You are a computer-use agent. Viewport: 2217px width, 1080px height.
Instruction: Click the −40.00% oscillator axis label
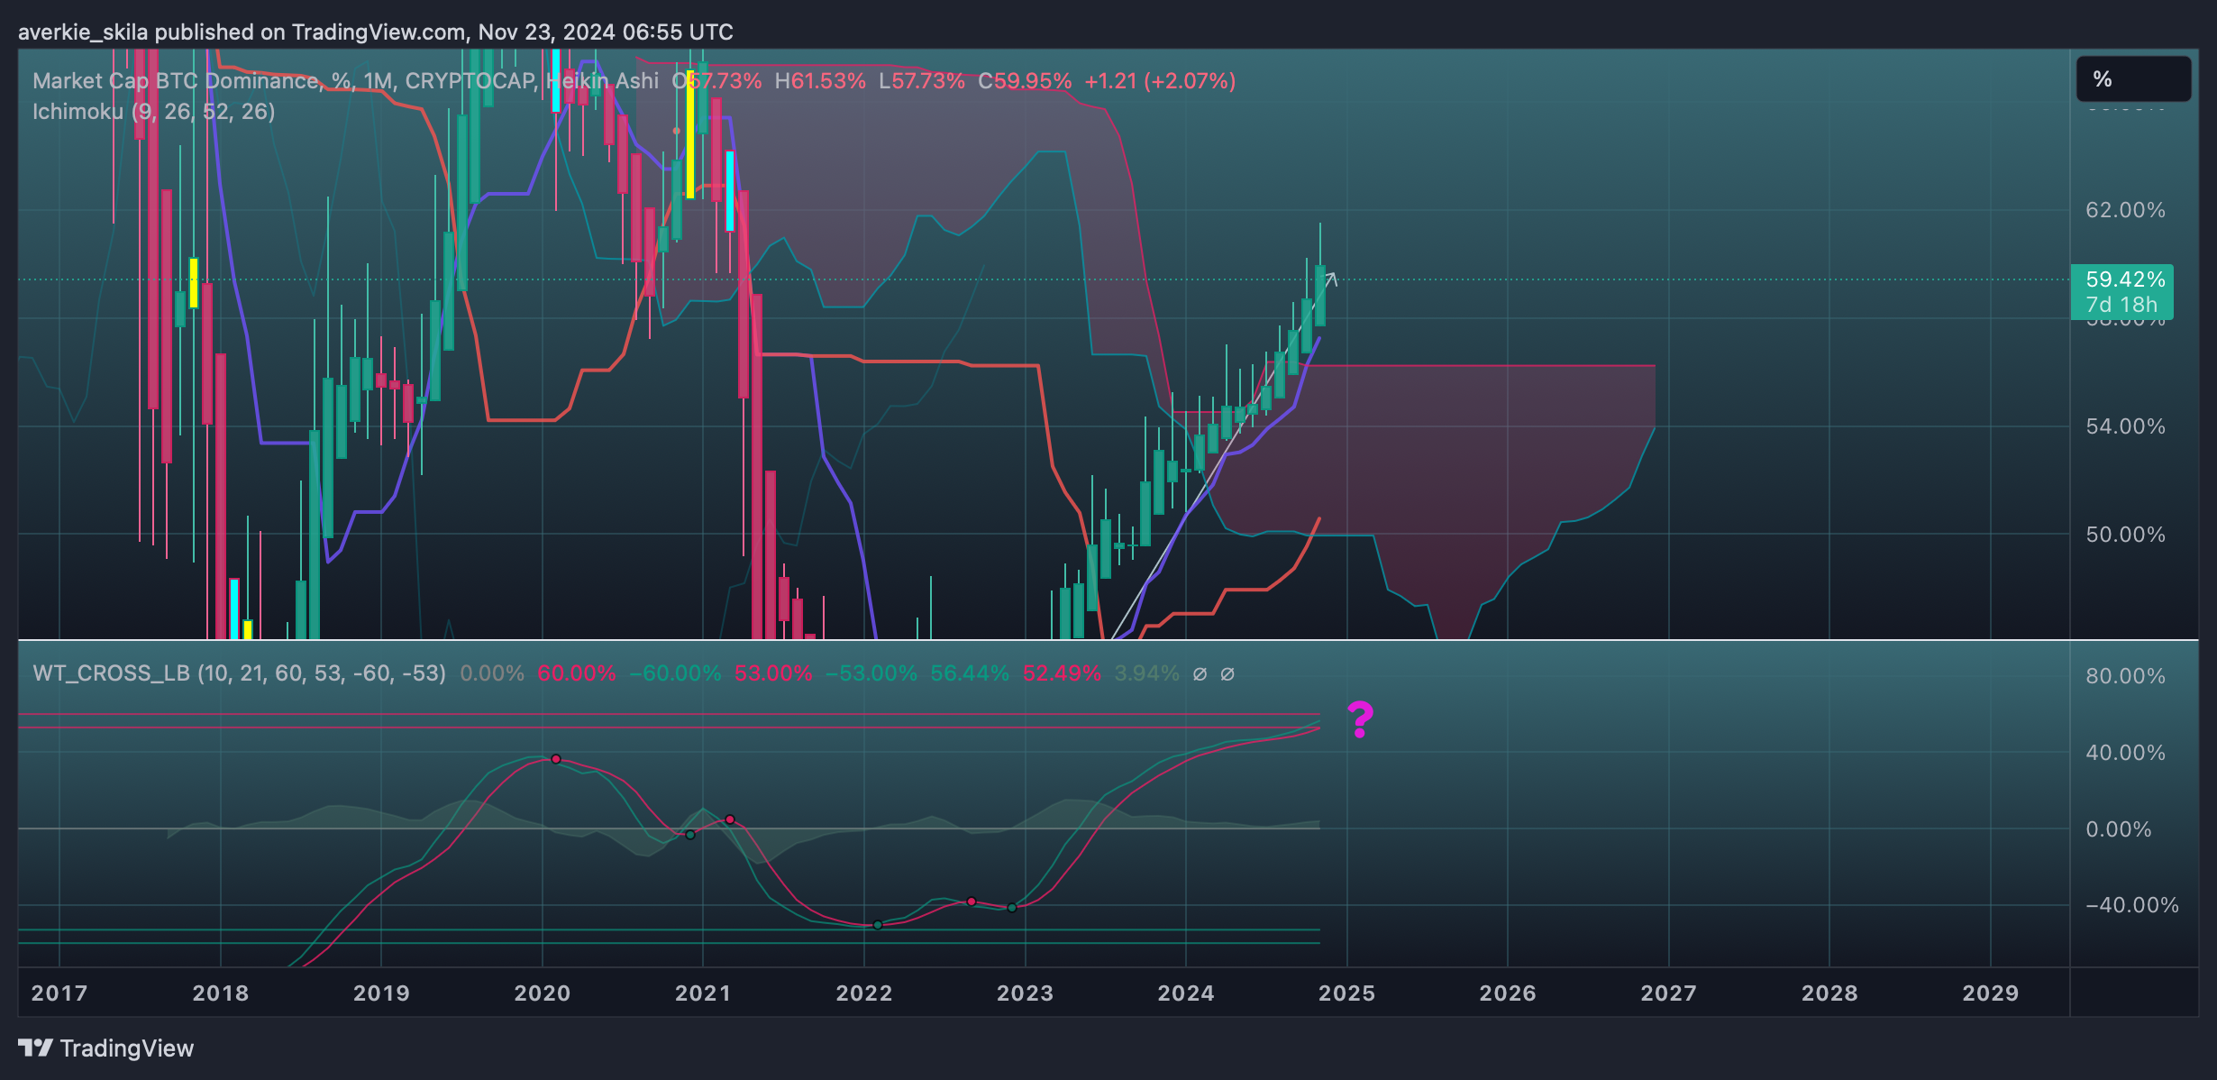coord(2131,905)
